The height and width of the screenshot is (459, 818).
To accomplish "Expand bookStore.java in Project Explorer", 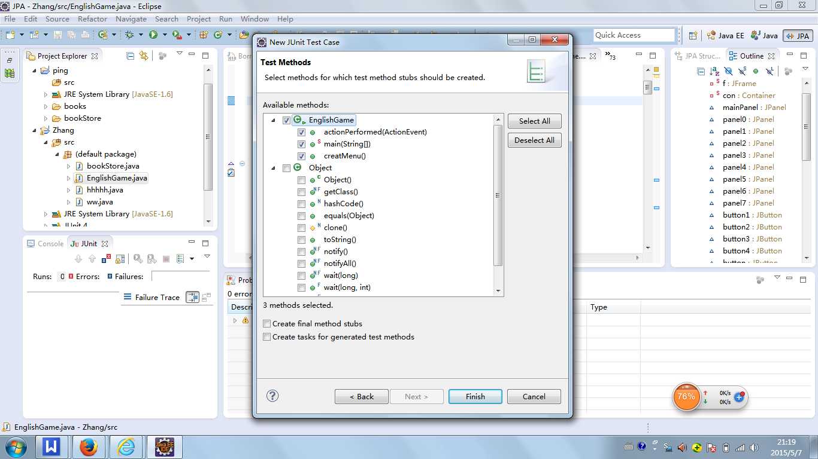I will pyautogui.click(x=69, y=166).
